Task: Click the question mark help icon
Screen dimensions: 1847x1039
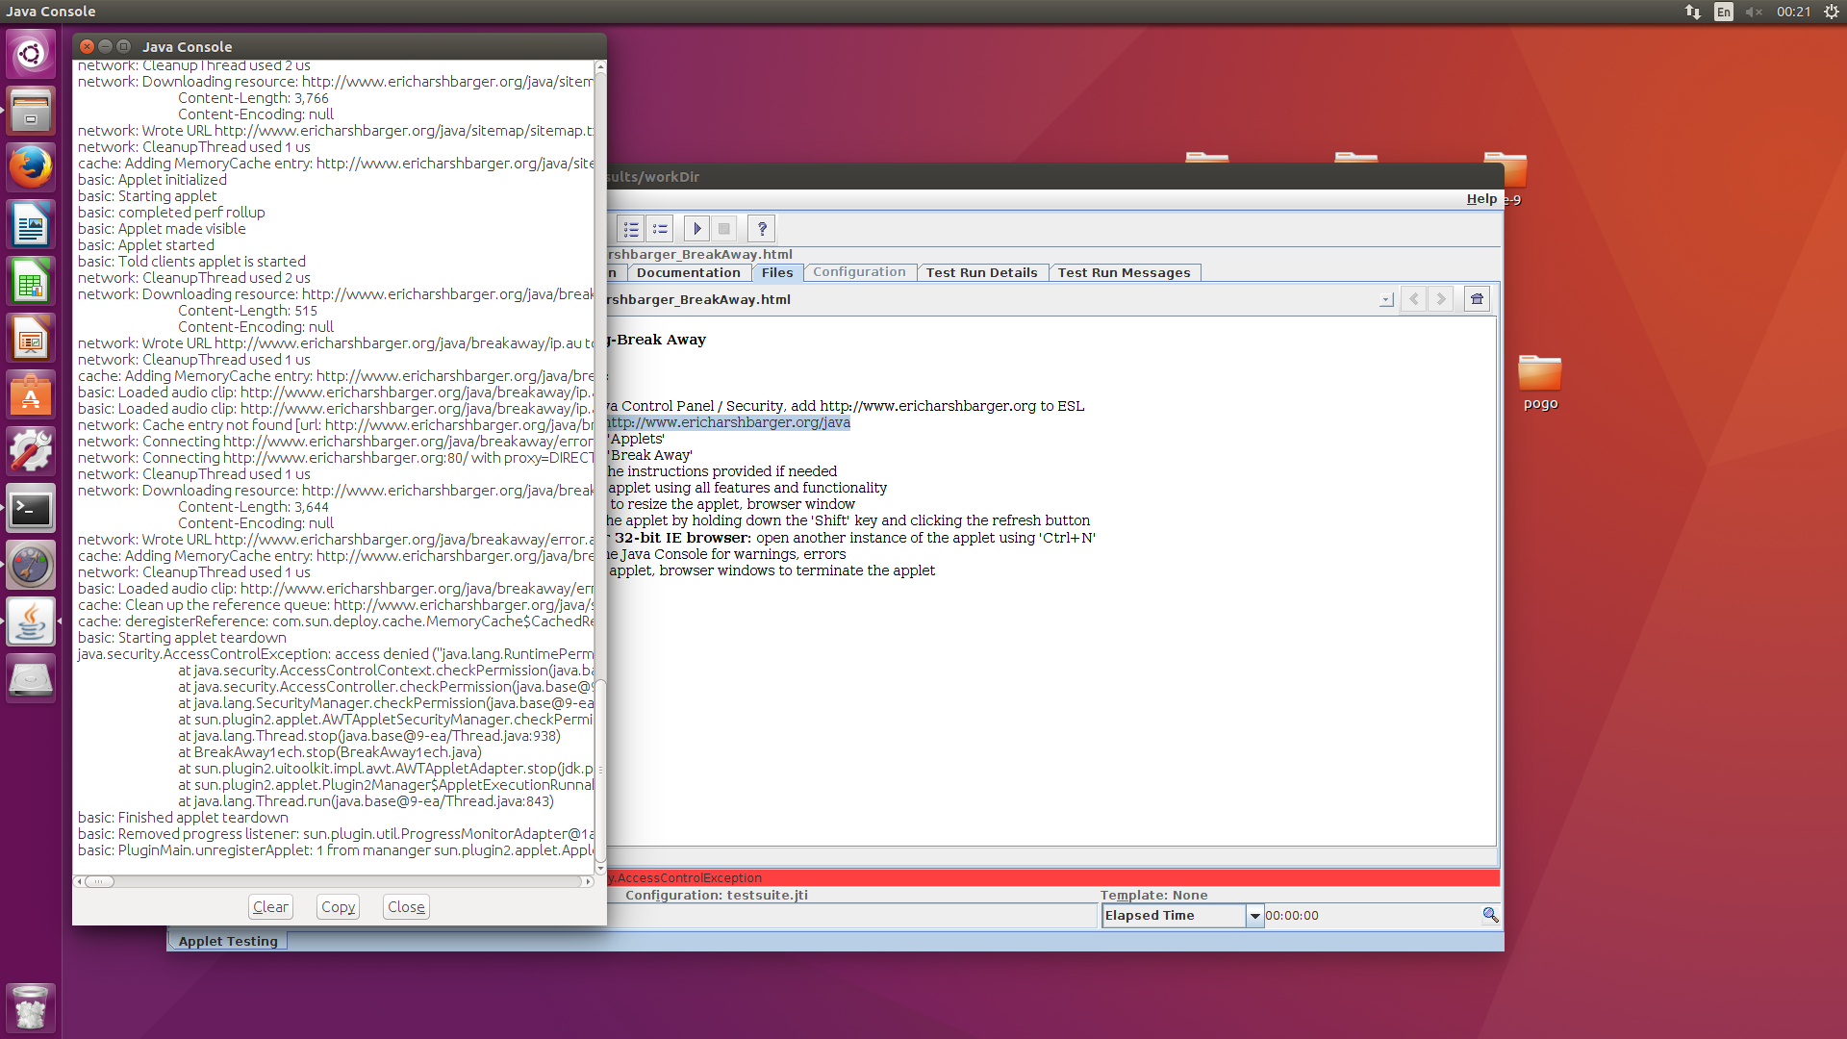Action: [761, 229]
